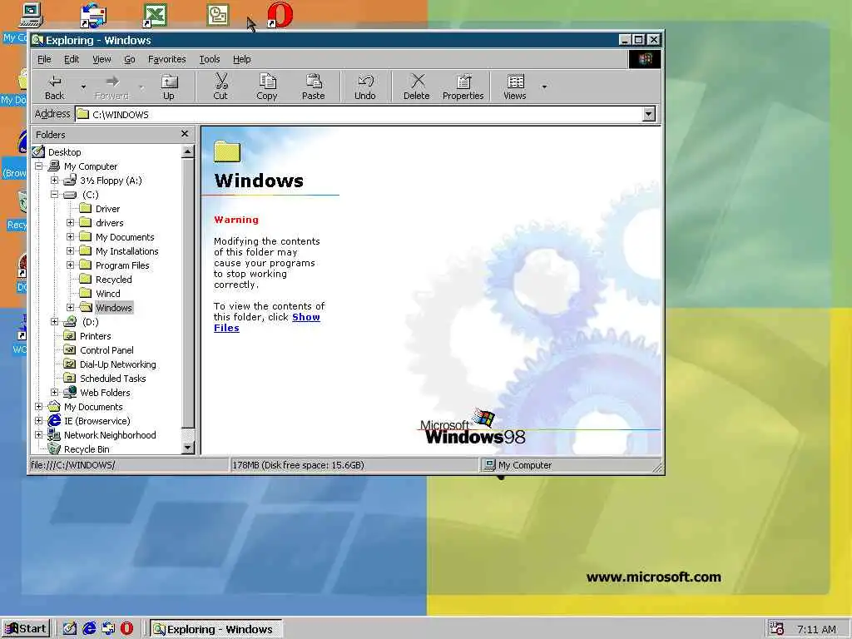Image resolution: width=852 pixels, height=639 pixels.
Task: Click the Paste toolbar icon
Action: [x=314, y=87]
